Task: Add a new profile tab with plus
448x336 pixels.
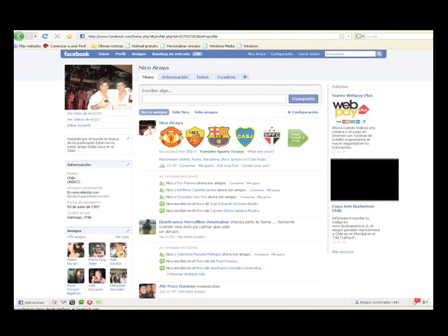Action: tap(245, 77)
